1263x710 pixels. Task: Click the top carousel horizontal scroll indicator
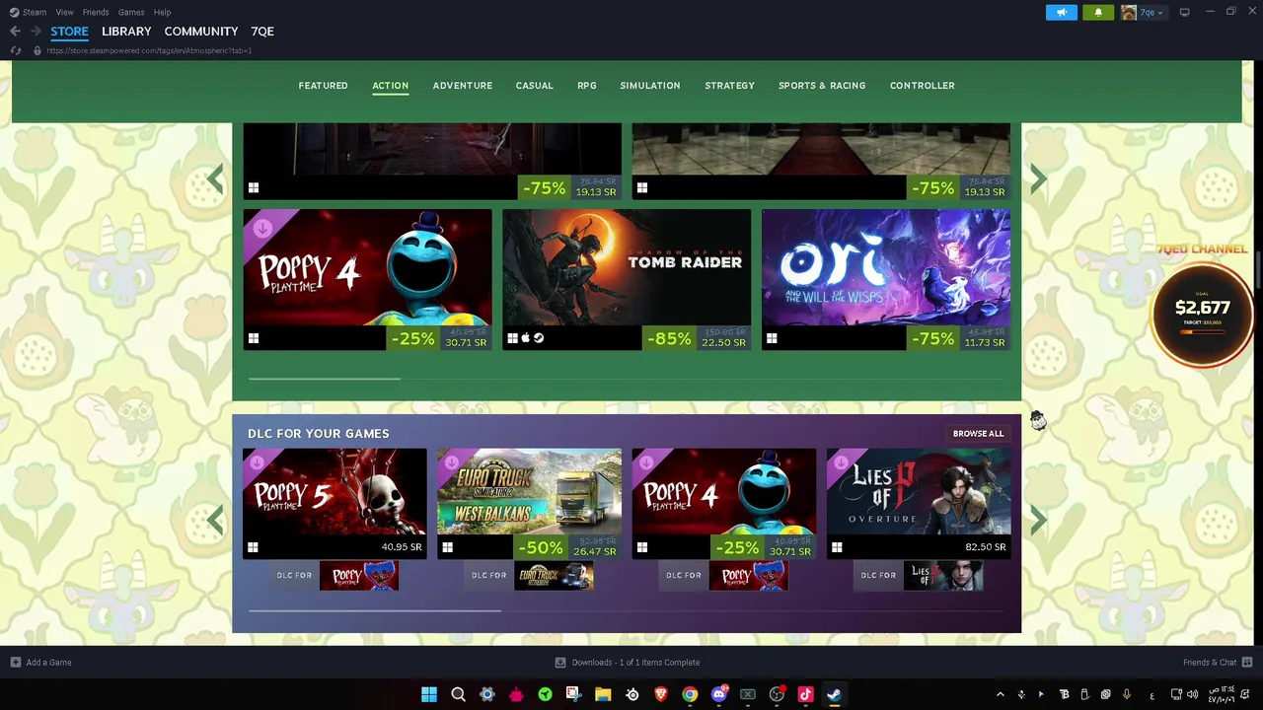coord(325,378)
